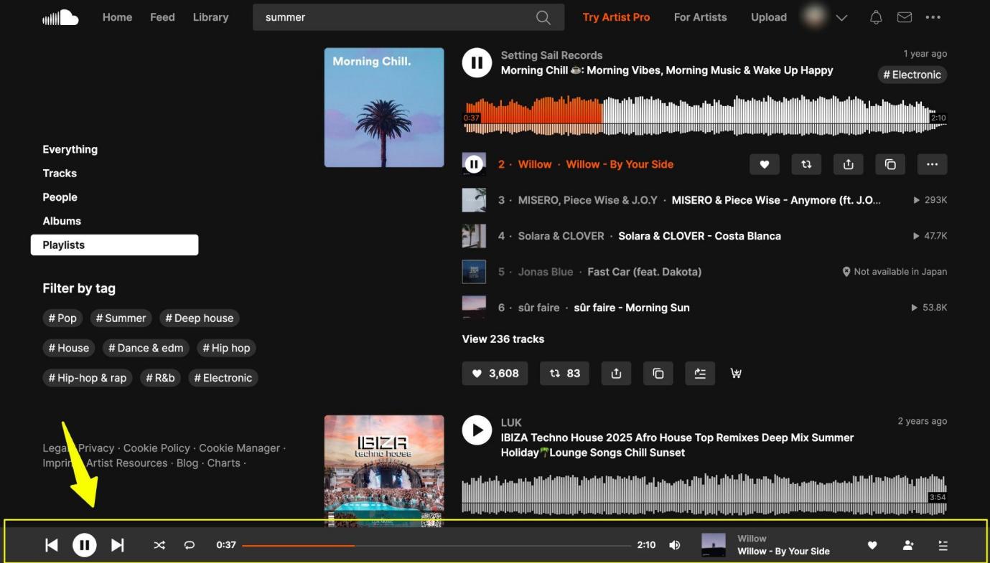990x563 pixels.
Task: Filter by #Pop tag
Action: pos(62,318)
